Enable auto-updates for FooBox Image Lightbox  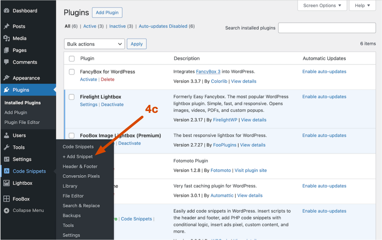(324, 135)
